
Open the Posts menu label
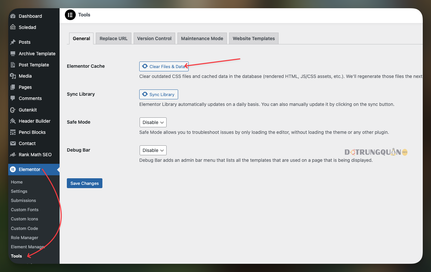pyautogui.click(x=25, y=42)
